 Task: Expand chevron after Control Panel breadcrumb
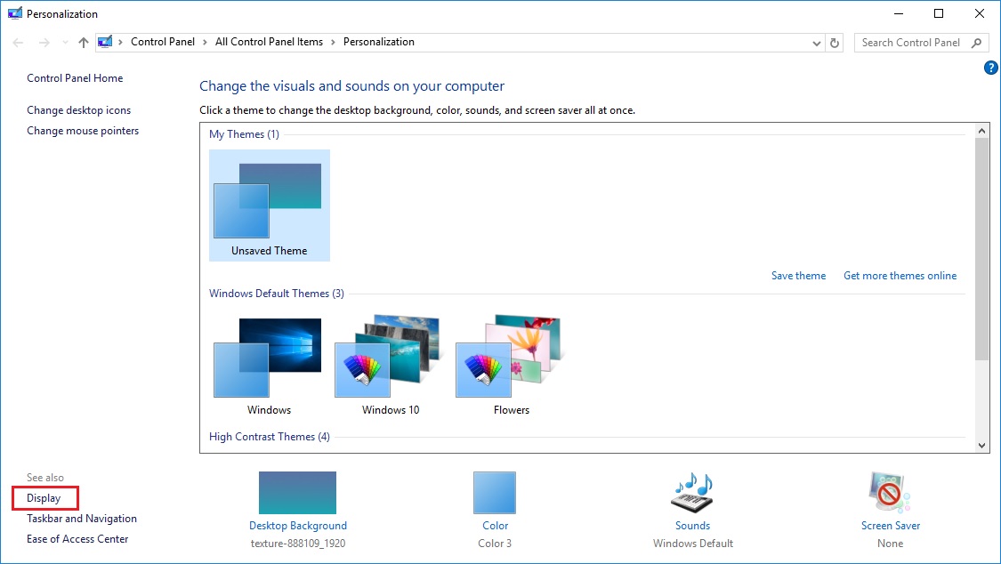205,42
